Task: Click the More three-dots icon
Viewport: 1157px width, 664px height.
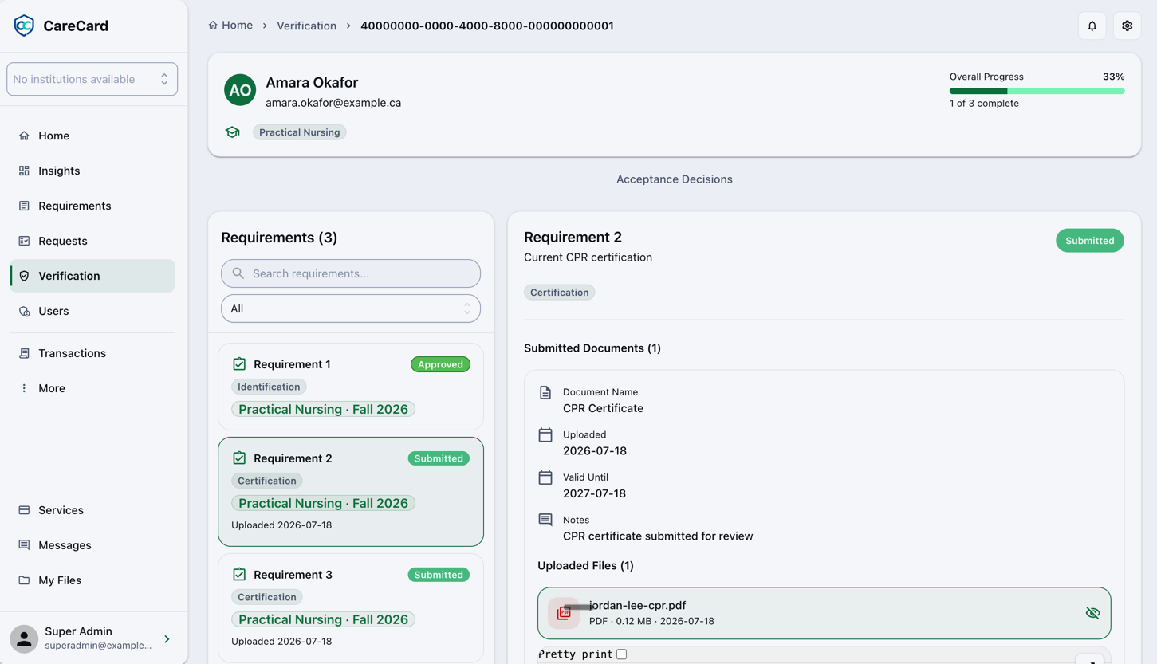Action: [24, 388]
